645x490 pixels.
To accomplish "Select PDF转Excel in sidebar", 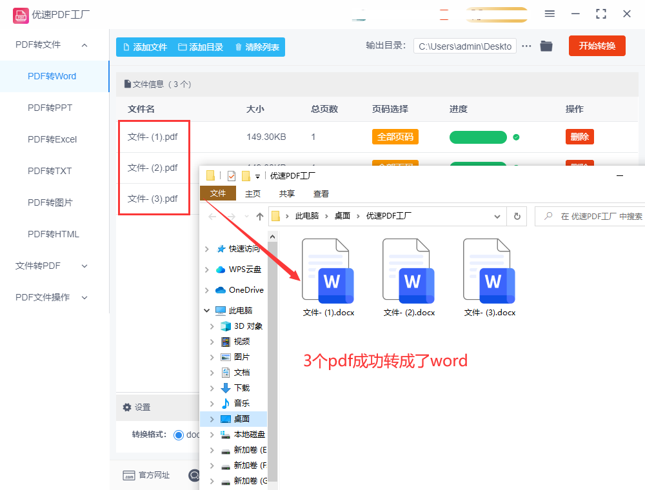I will click(x=52, y=139).
